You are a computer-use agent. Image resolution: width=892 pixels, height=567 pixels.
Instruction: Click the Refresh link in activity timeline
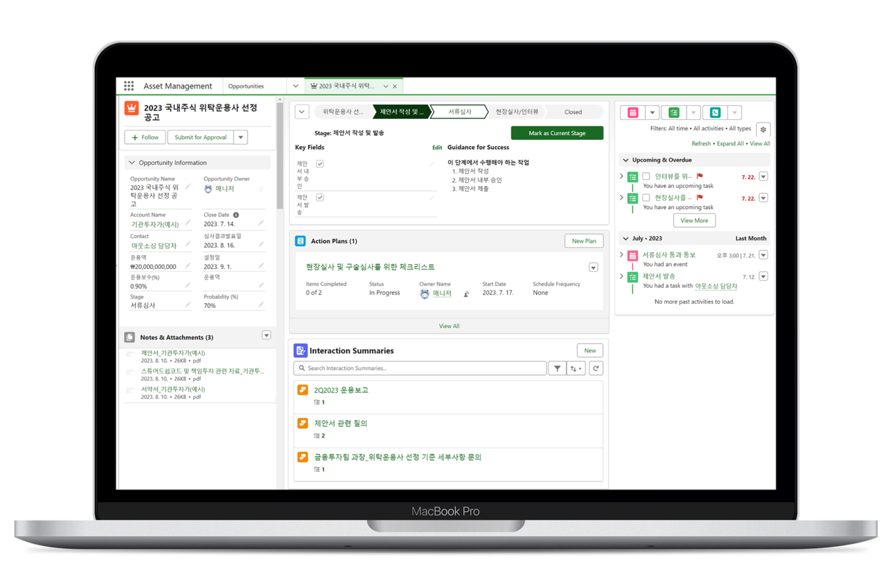tap(701, 143)
